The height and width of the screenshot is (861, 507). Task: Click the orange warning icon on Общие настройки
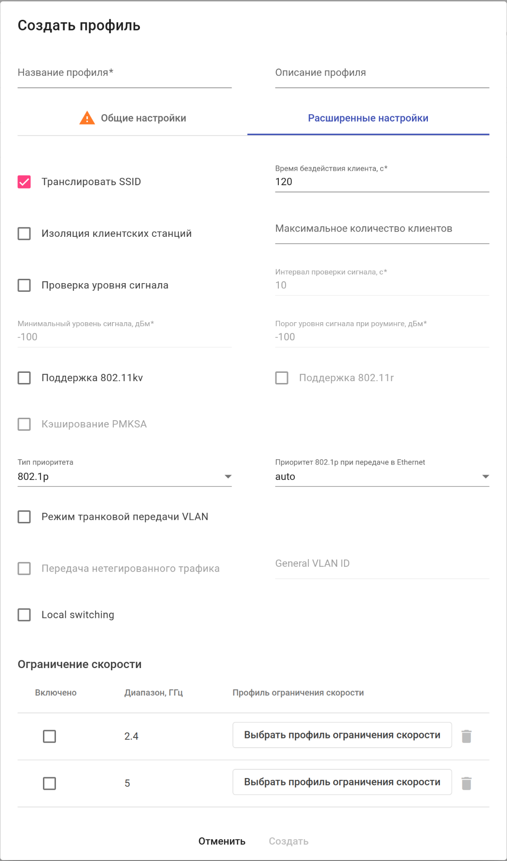click(x=87, y=118)
